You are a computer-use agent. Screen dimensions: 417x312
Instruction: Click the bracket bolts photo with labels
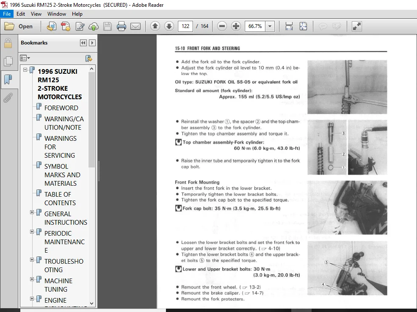point(347,268)
